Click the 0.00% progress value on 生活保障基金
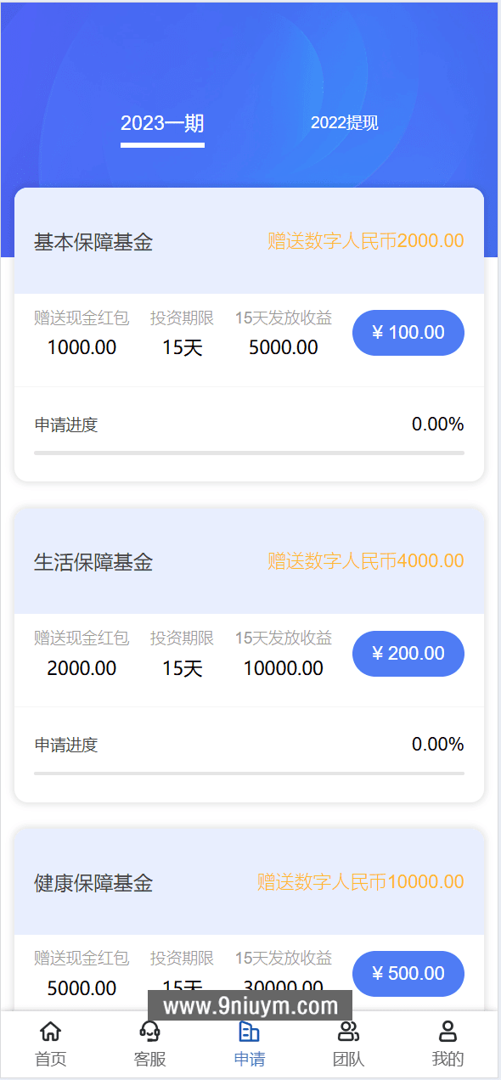Screen dimensions: 501x1080 [437, 745]
